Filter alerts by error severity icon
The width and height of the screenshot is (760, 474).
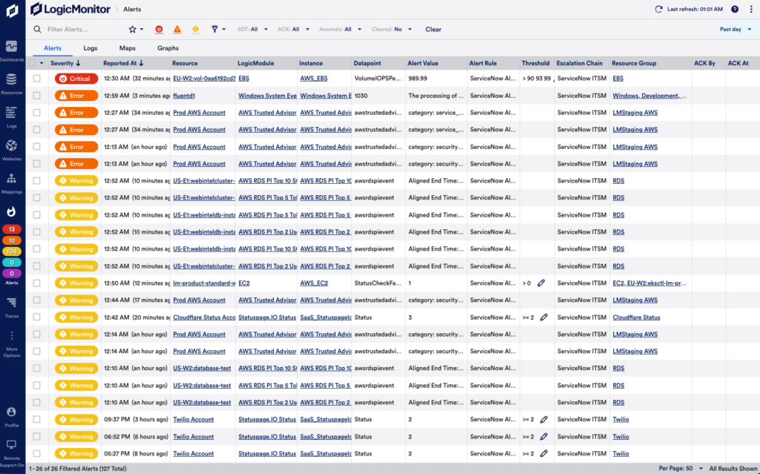(177, 30)
